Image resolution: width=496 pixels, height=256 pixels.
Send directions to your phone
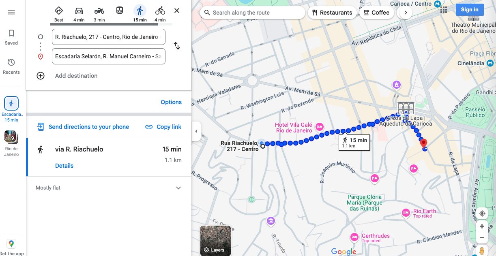pos(83,127)
